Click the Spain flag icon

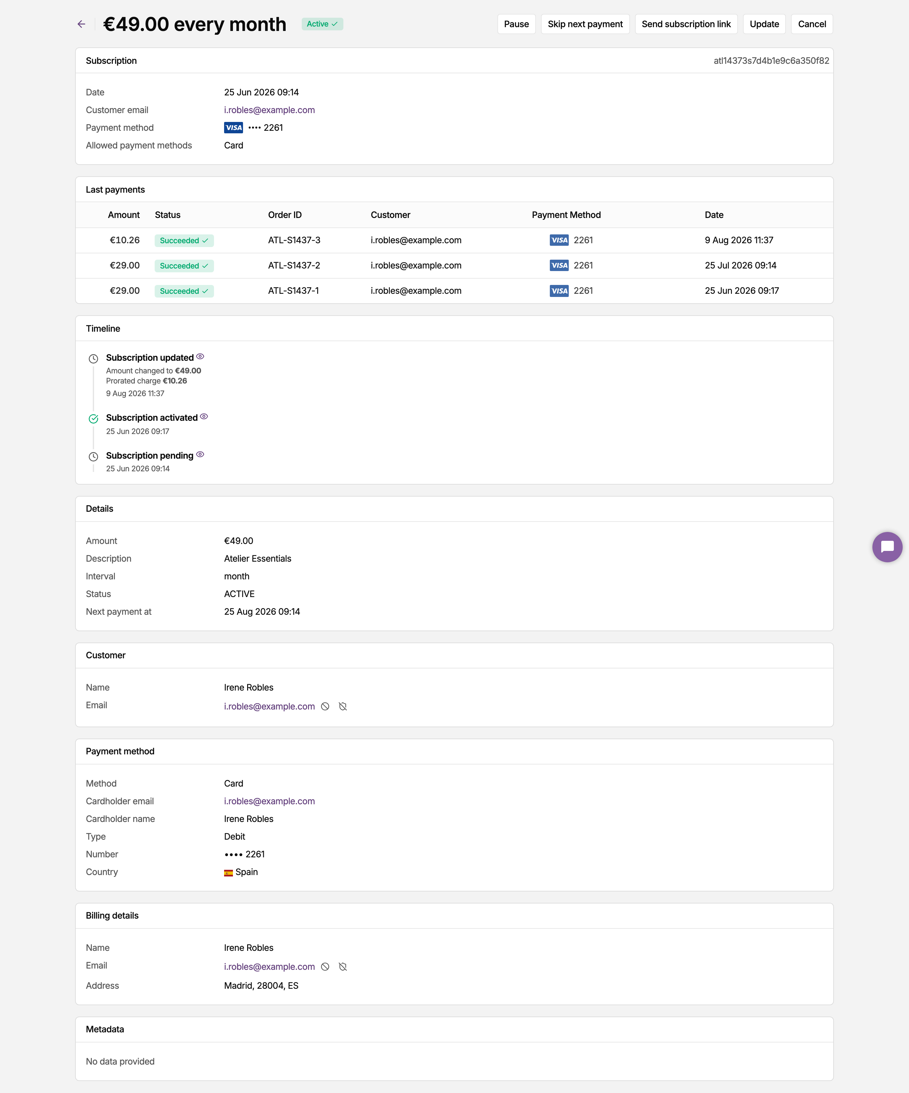tap(228, 873)
